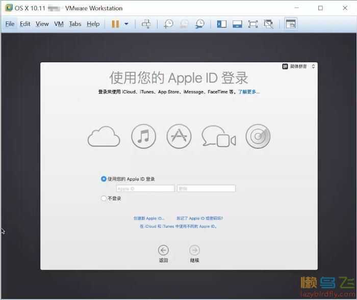357x300 pixels.
Task: Minimize the VMware Workstation window
Action: pyautogui.click(x=296, y=8)
